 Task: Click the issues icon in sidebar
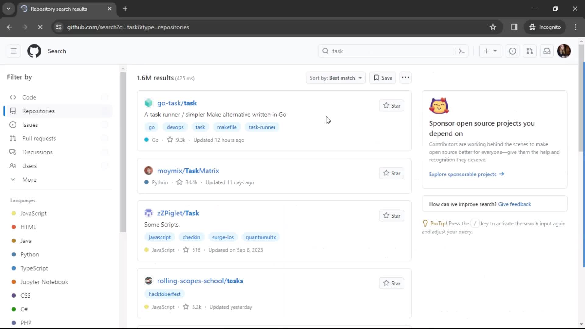tap(13, 125)
